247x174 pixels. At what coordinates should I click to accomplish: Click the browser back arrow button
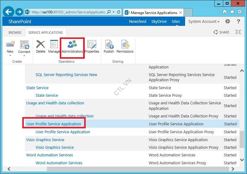[9, 12]
